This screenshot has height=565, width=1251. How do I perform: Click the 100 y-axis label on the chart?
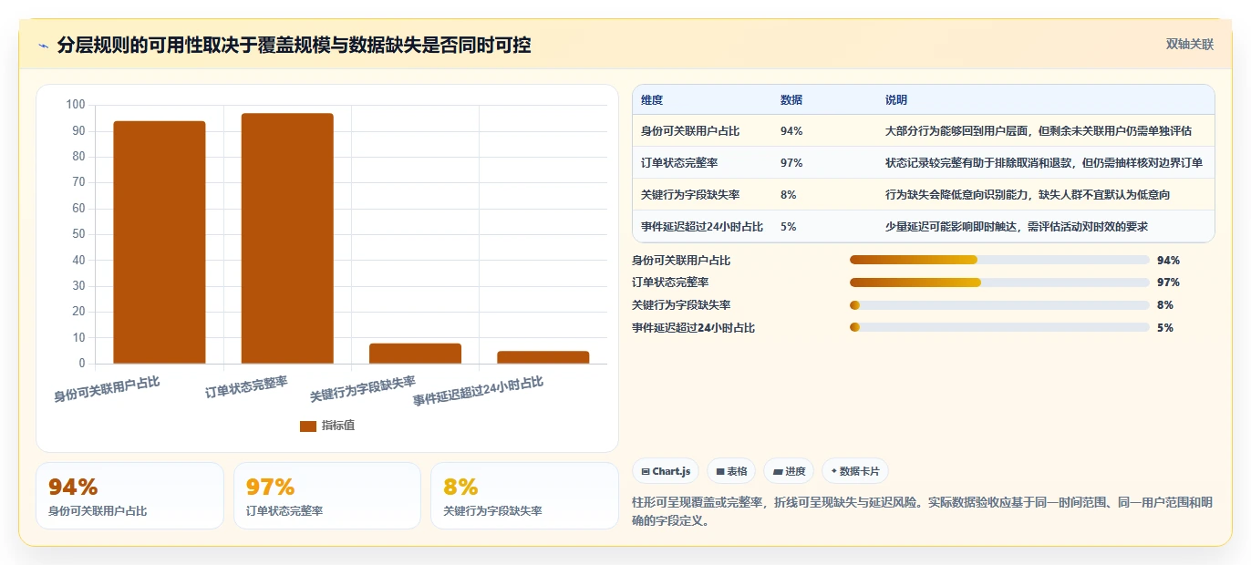pos(76,105)
